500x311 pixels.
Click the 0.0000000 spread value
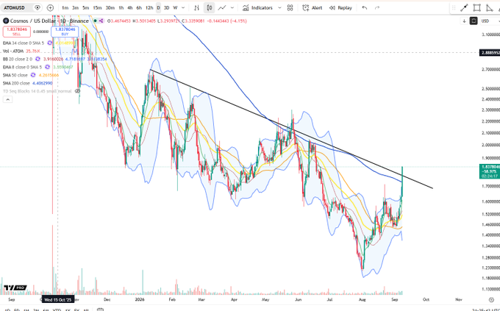click(x=41, y=32)
